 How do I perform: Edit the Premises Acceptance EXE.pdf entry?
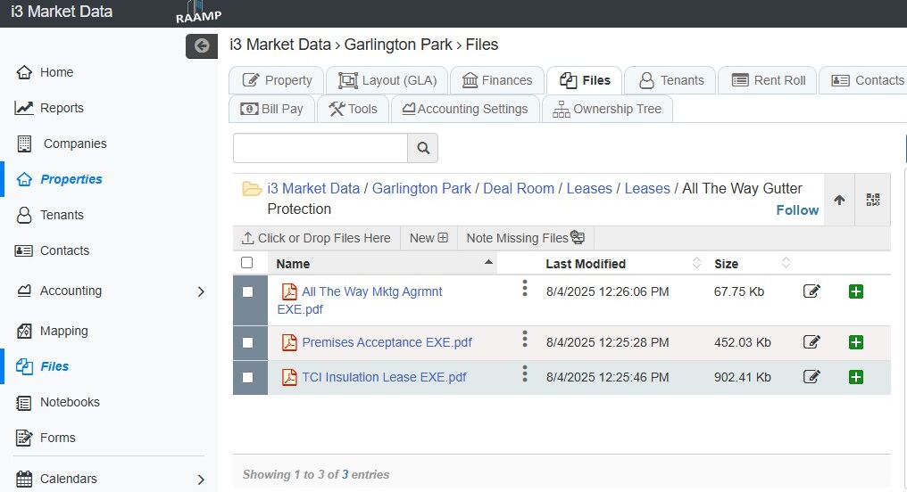[811, 342]
